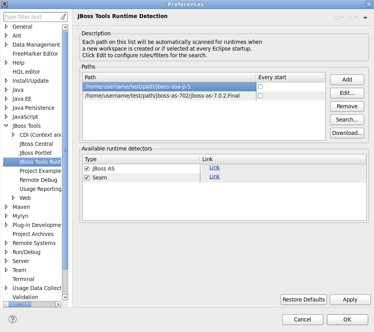This screenshot has height=332, width=374.
Task: Expand the JavaScript node
Action: (x=6, y=117)
